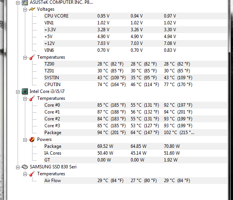Image resolution: width=233 pixels, height=200 pixels.
Task: Click the SAMSUNG SSD drive icon
Action: 25,167
